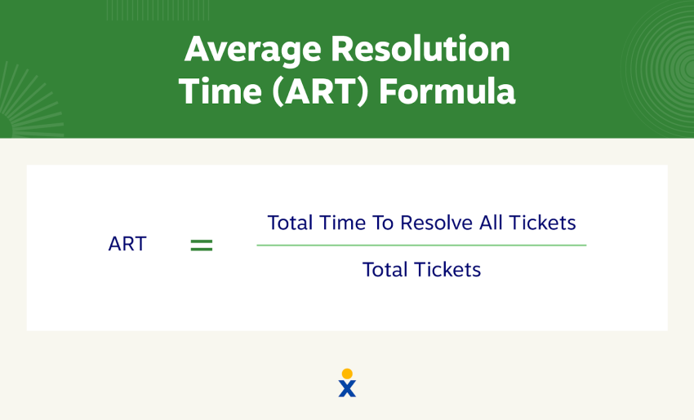
Task: Select the 'Total Time To Resolve All Tickets' text
Action: click(421, 223)
